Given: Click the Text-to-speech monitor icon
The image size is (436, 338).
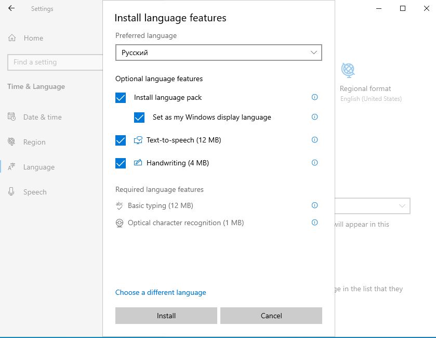Looking at the screenshot, I should pos(138,140).
